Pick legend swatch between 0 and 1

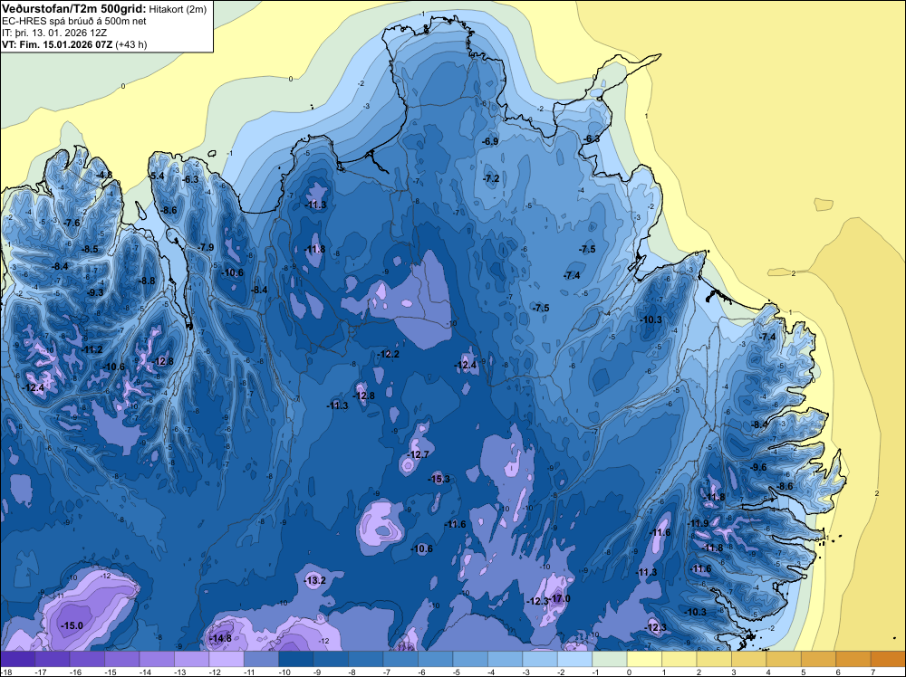click(x=644, y=659)
